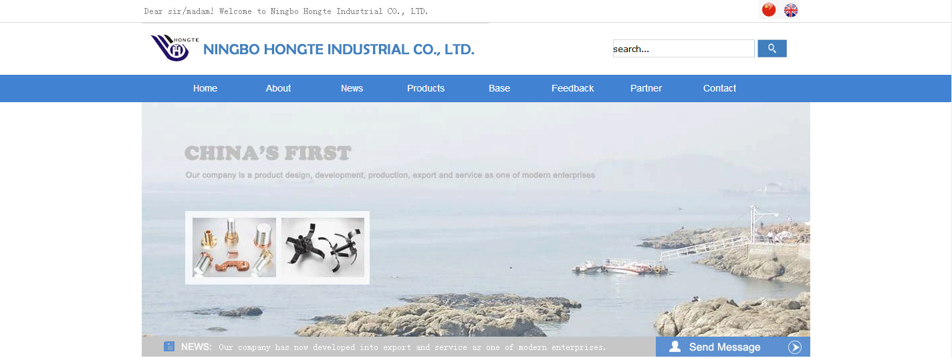Open the black tiller blades thumbnail
Screen dimensions: 952x358
pos(323,248)
